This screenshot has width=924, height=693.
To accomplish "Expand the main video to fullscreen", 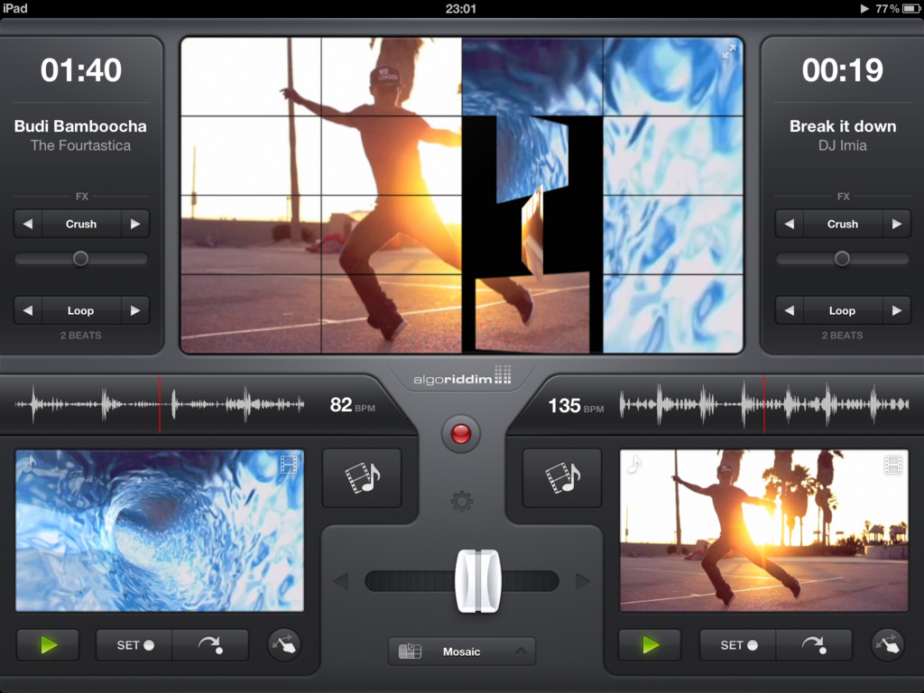I will coord(729,51).
